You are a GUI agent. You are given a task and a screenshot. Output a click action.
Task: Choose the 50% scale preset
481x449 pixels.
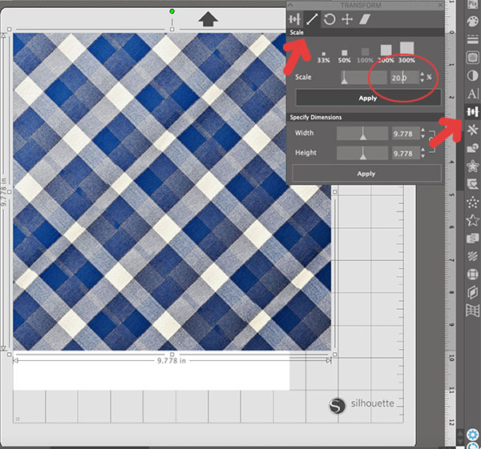344,56
